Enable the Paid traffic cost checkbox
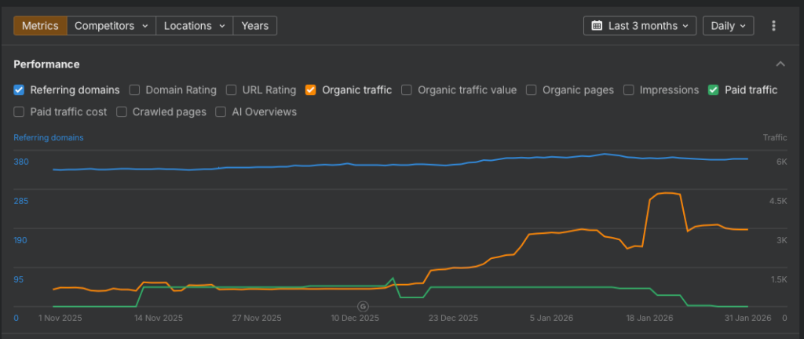The image size is (804, 339). (20, 112)
